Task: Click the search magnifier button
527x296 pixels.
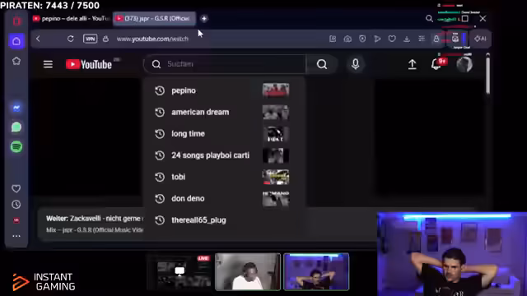Action: coord(322,64)
